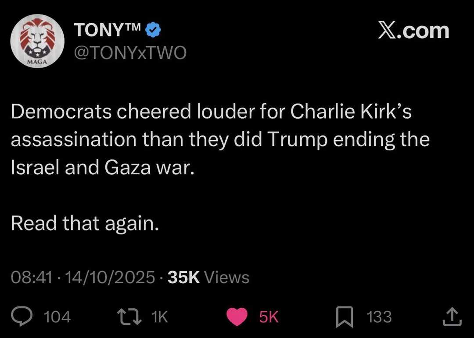Click the 1K reposts count
This screenshot has width=474, height=338.
(x=160, y=317)
